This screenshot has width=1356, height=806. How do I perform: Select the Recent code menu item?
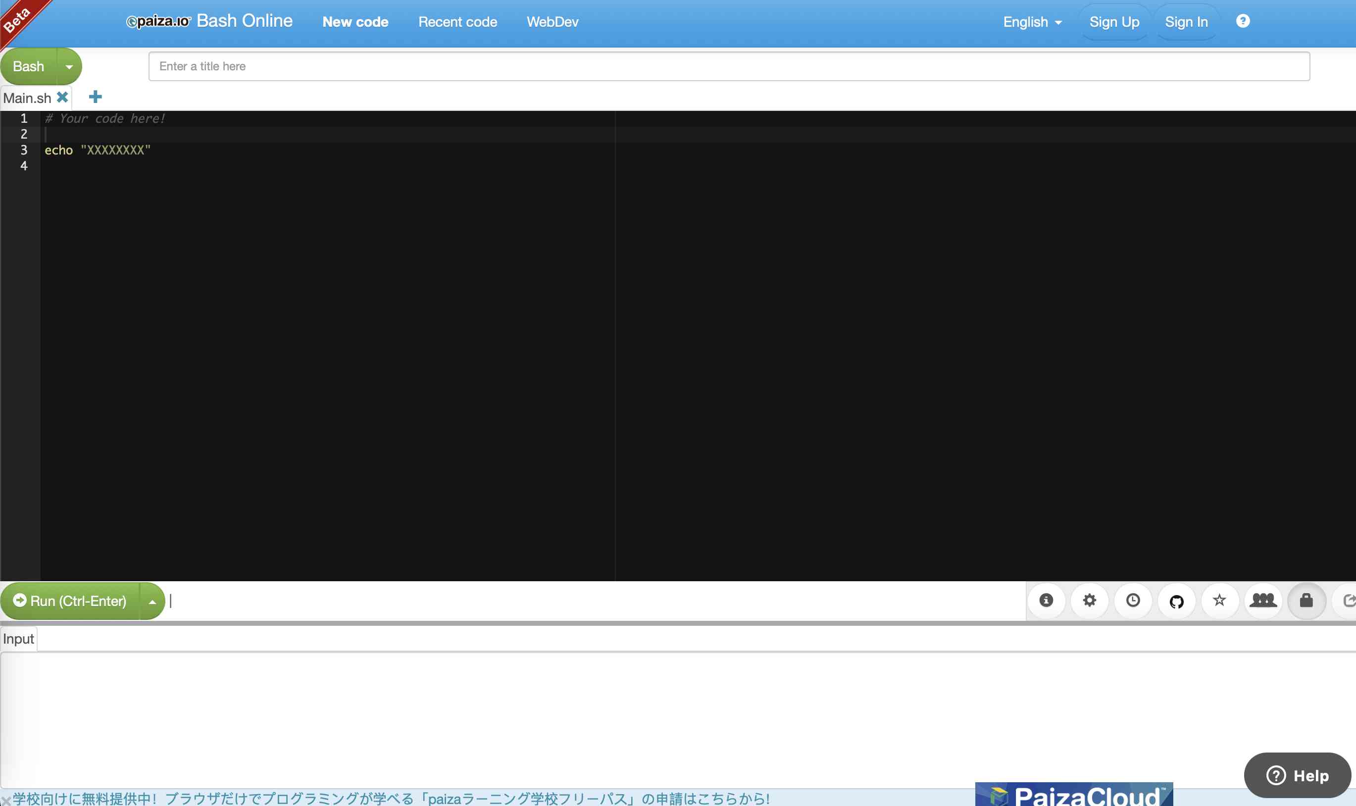pos(457,21)
